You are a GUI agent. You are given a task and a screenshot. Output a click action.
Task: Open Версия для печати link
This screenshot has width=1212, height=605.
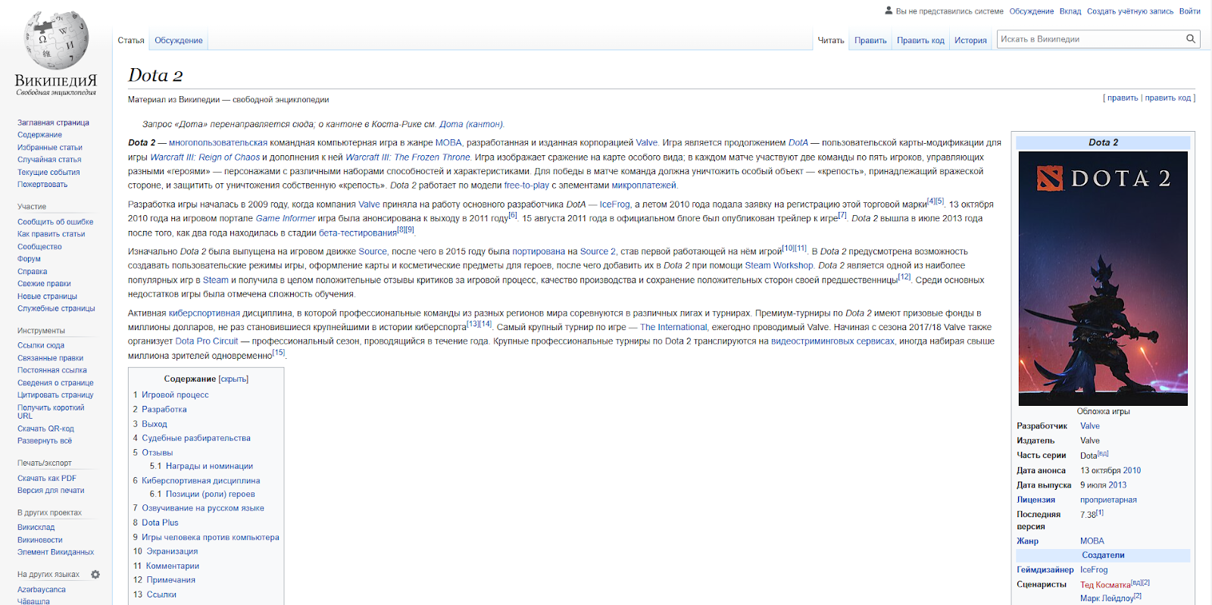[x=51, y=491]
